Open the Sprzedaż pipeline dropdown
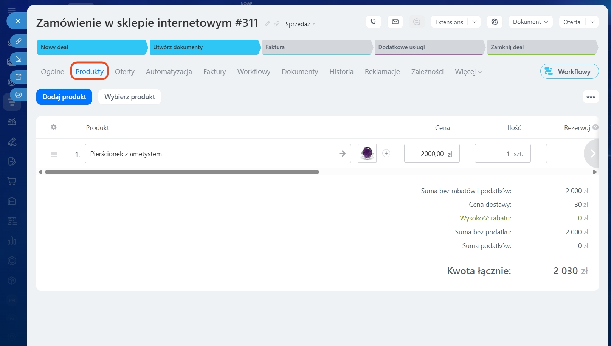Image resolution: width=611 pixels, height=346 pixels. tap(300, 24)
